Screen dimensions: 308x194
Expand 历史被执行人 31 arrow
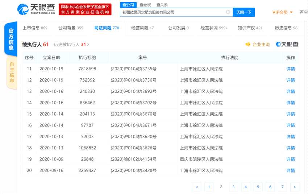pyautogui.click(x=88, y=45)
